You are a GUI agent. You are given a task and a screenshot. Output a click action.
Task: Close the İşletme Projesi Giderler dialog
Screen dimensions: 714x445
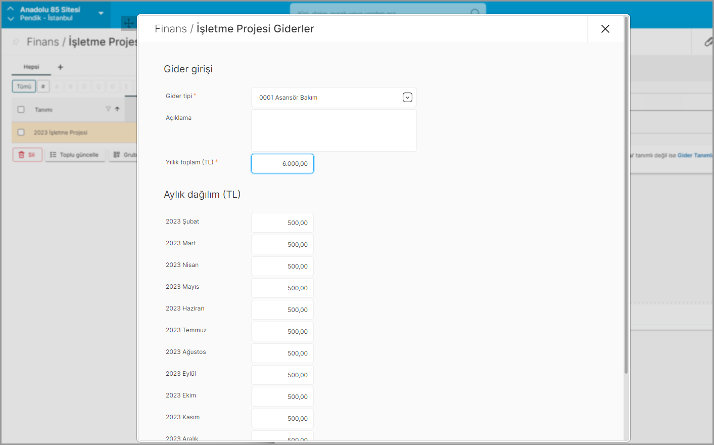tap(605, 29)
